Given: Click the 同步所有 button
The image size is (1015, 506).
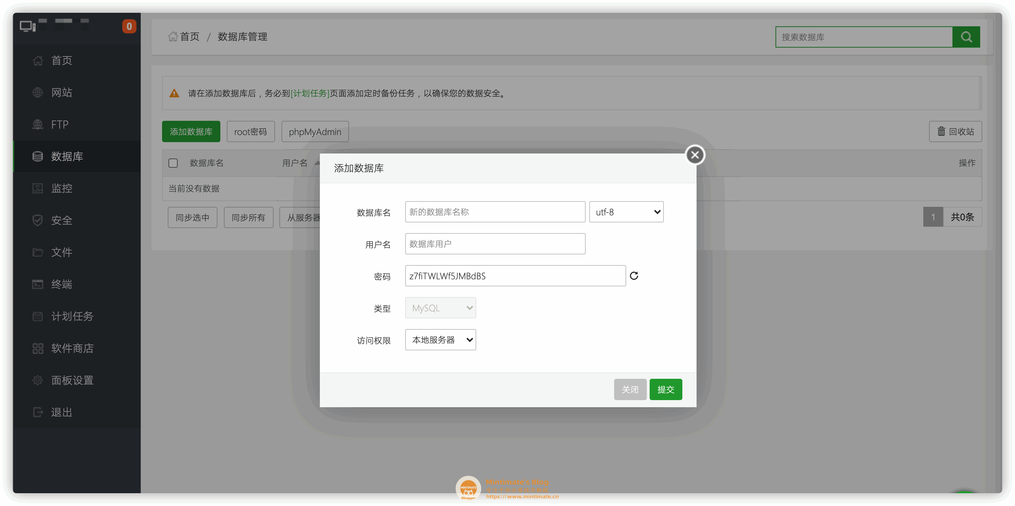Looking at the screenshot, I should pos(249,217).
